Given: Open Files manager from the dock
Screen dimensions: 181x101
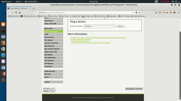Looking at the screenshot, I should click(x=3, y=37).
